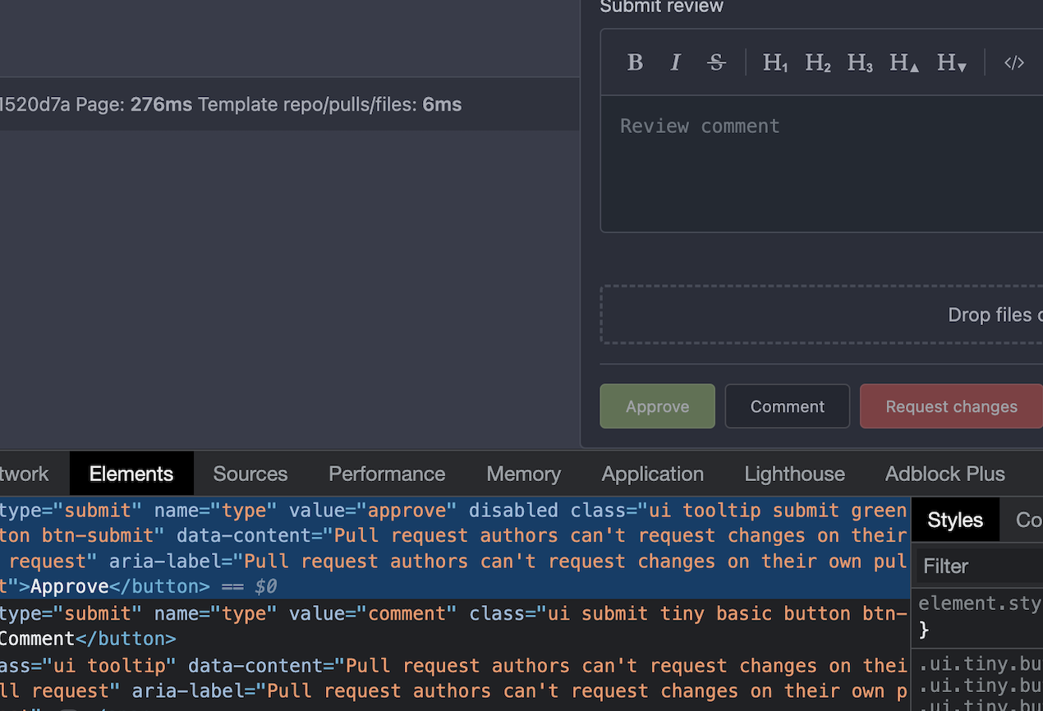Image resolution: width=1043 pixels, height=711 pixels.
Task: Click the green Approve button
Action: 657,406
